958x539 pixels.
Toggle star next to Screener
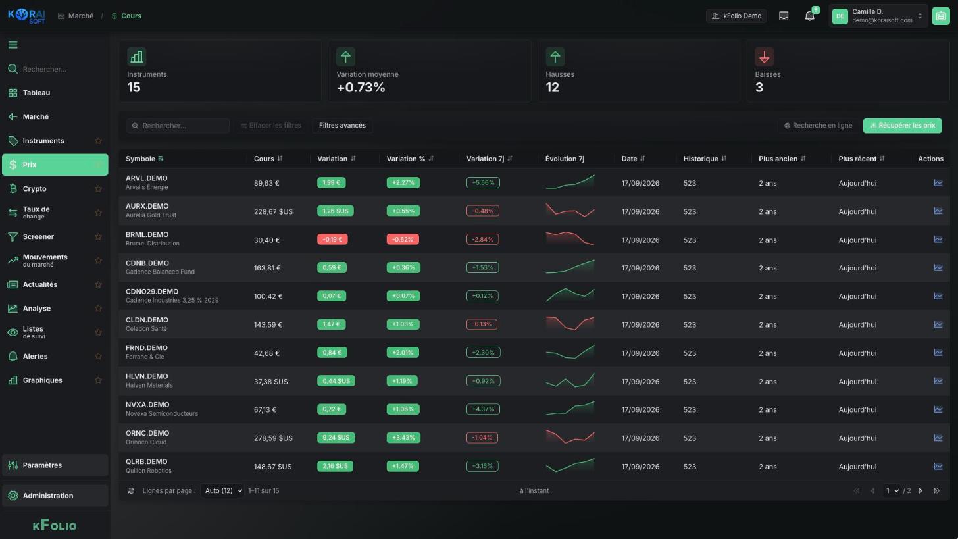click(98, 236)
